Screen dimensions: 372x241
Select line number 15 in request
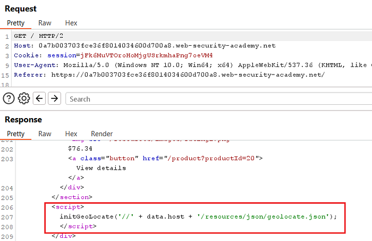tap(5, 76)
